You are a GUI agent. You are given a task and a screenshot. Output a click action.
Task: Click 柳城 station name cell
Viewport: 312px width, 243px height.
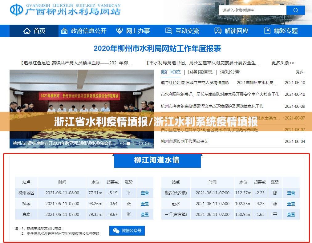point(26,204)
